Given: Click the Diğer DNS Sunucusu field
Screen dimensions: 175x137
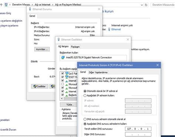Looking at the screenshot, I should 138,134.
